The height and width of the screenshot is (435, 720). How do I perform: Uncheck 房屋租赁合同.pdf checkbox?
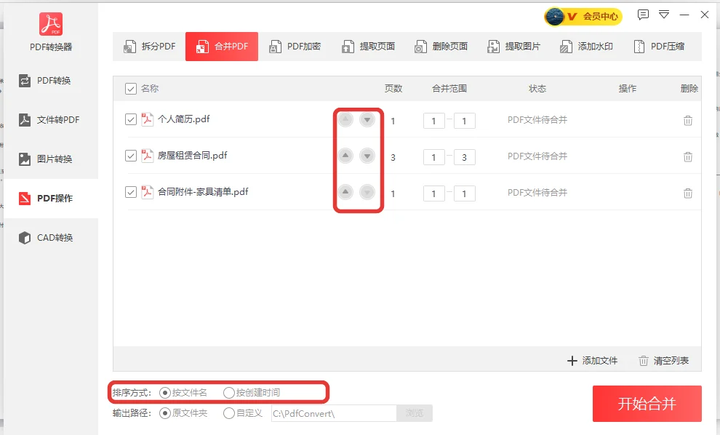coord(131,156)
